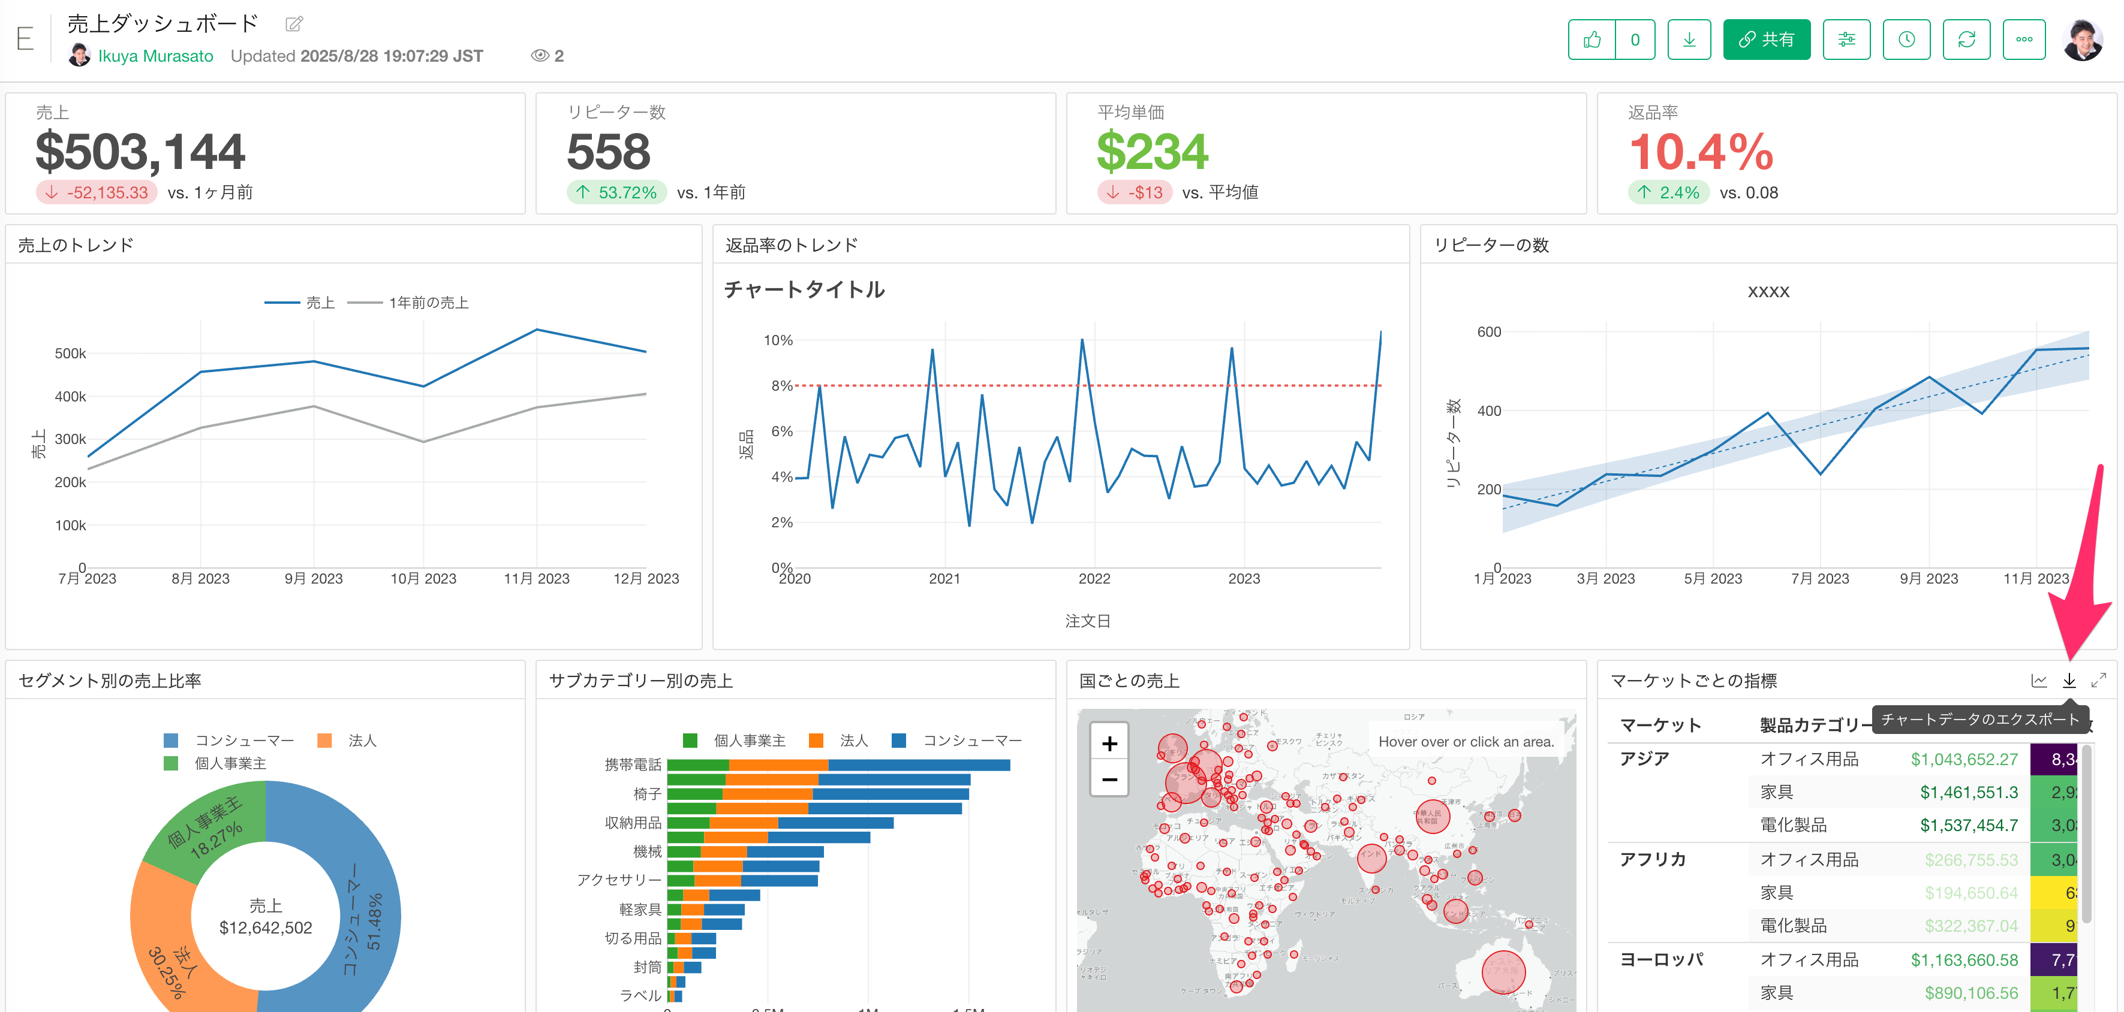The image size is (2124, 1012).
Task: Click the $266,755.53 table cell
Action: [1970, 860]
